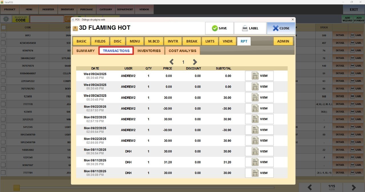Open the ADMIN tab
The image size is (365, 192).
283,41
